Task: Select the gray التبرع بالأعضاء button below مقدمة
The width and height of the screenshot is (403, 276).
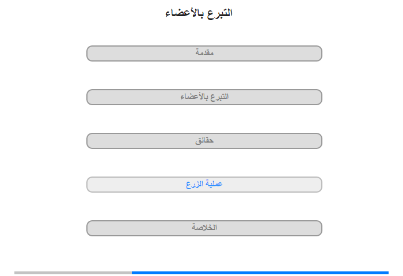Action: 204,97
